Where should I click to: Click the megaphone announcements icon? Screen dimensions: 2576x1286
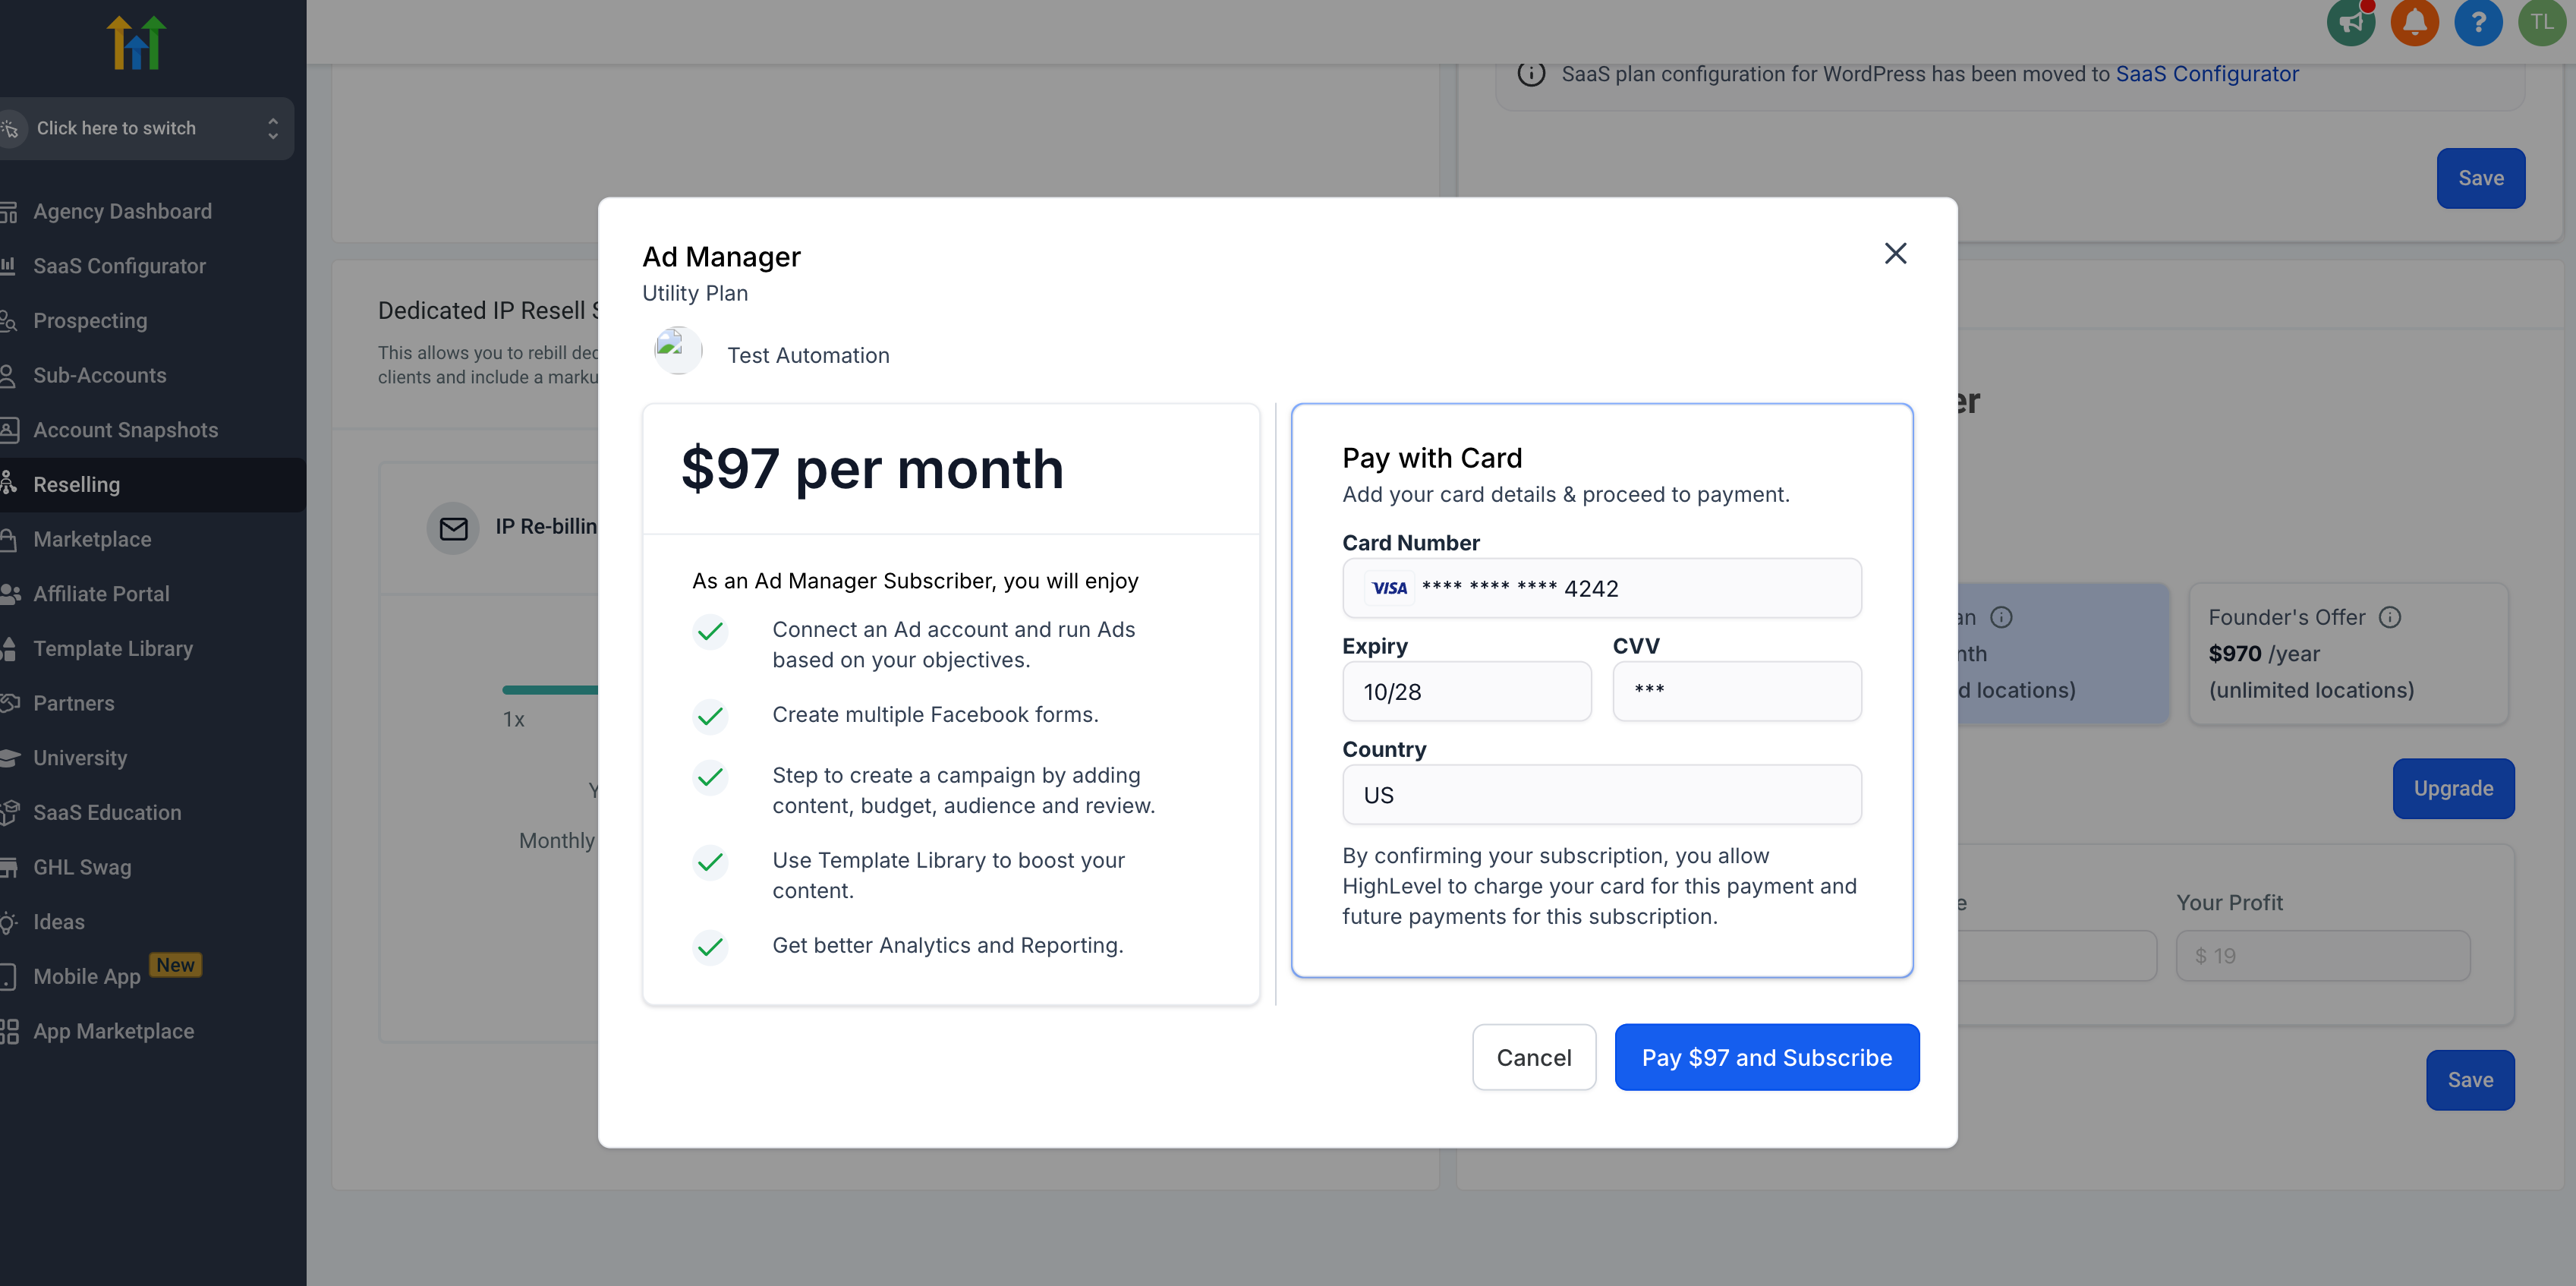[x=2350, y=22]
